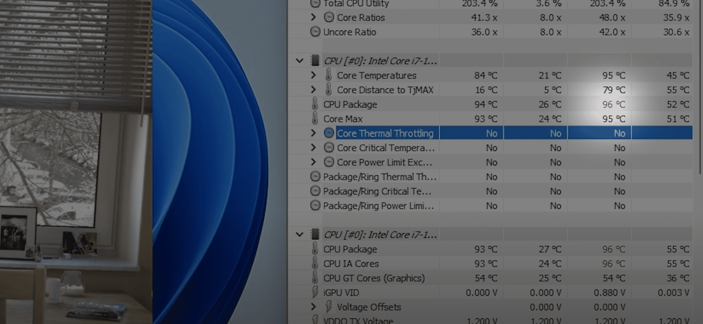This screenshot has height=324, width=703.
Task: Expand the Core Ratios row
Action: pyautogui.click(x=313, y=17)
